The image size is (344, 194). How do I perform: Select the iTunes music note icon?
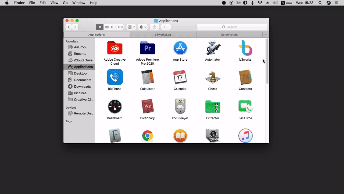click(x=245, y=136)
